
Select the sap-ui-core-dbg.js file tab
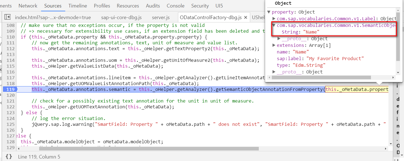121,17
